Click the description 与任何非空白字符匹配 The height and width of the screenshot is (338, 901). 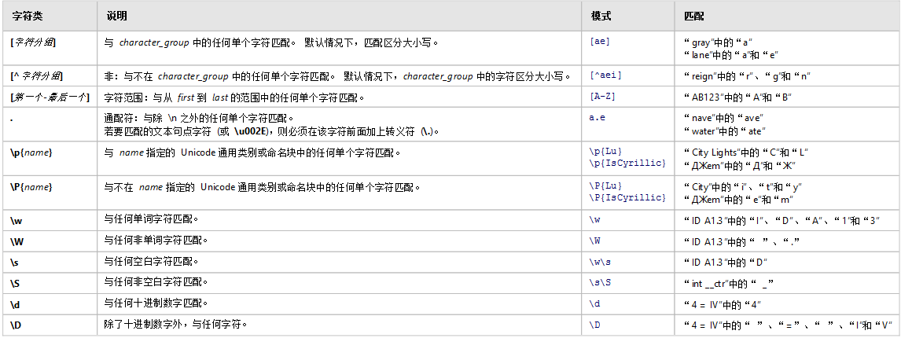(156, 283)
